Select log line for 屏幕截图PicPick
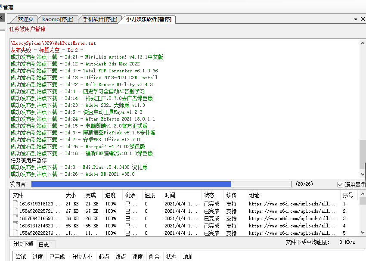Image resolution: width=366 pixels, height=261 pixels. pos(83,133)
